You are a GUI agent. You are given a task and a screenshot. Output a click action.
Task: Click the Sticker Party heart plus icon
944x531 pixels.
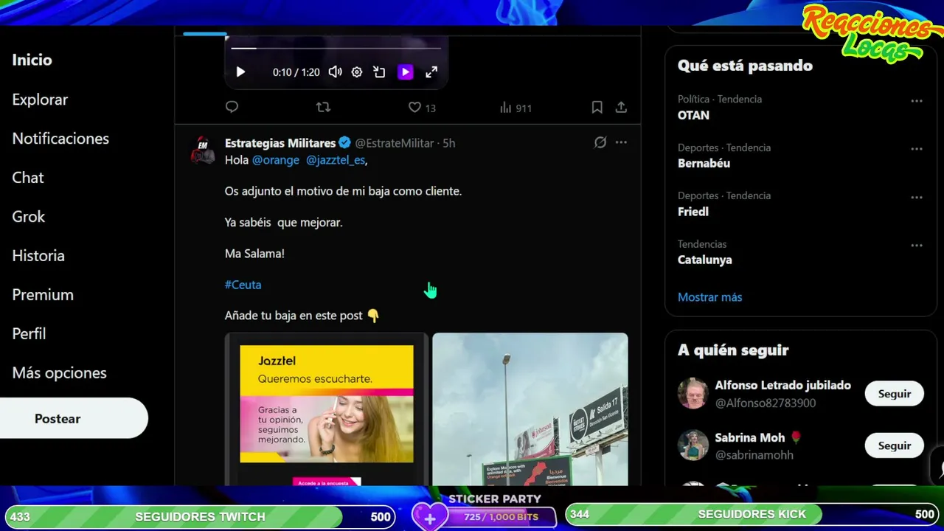(430, 517)
